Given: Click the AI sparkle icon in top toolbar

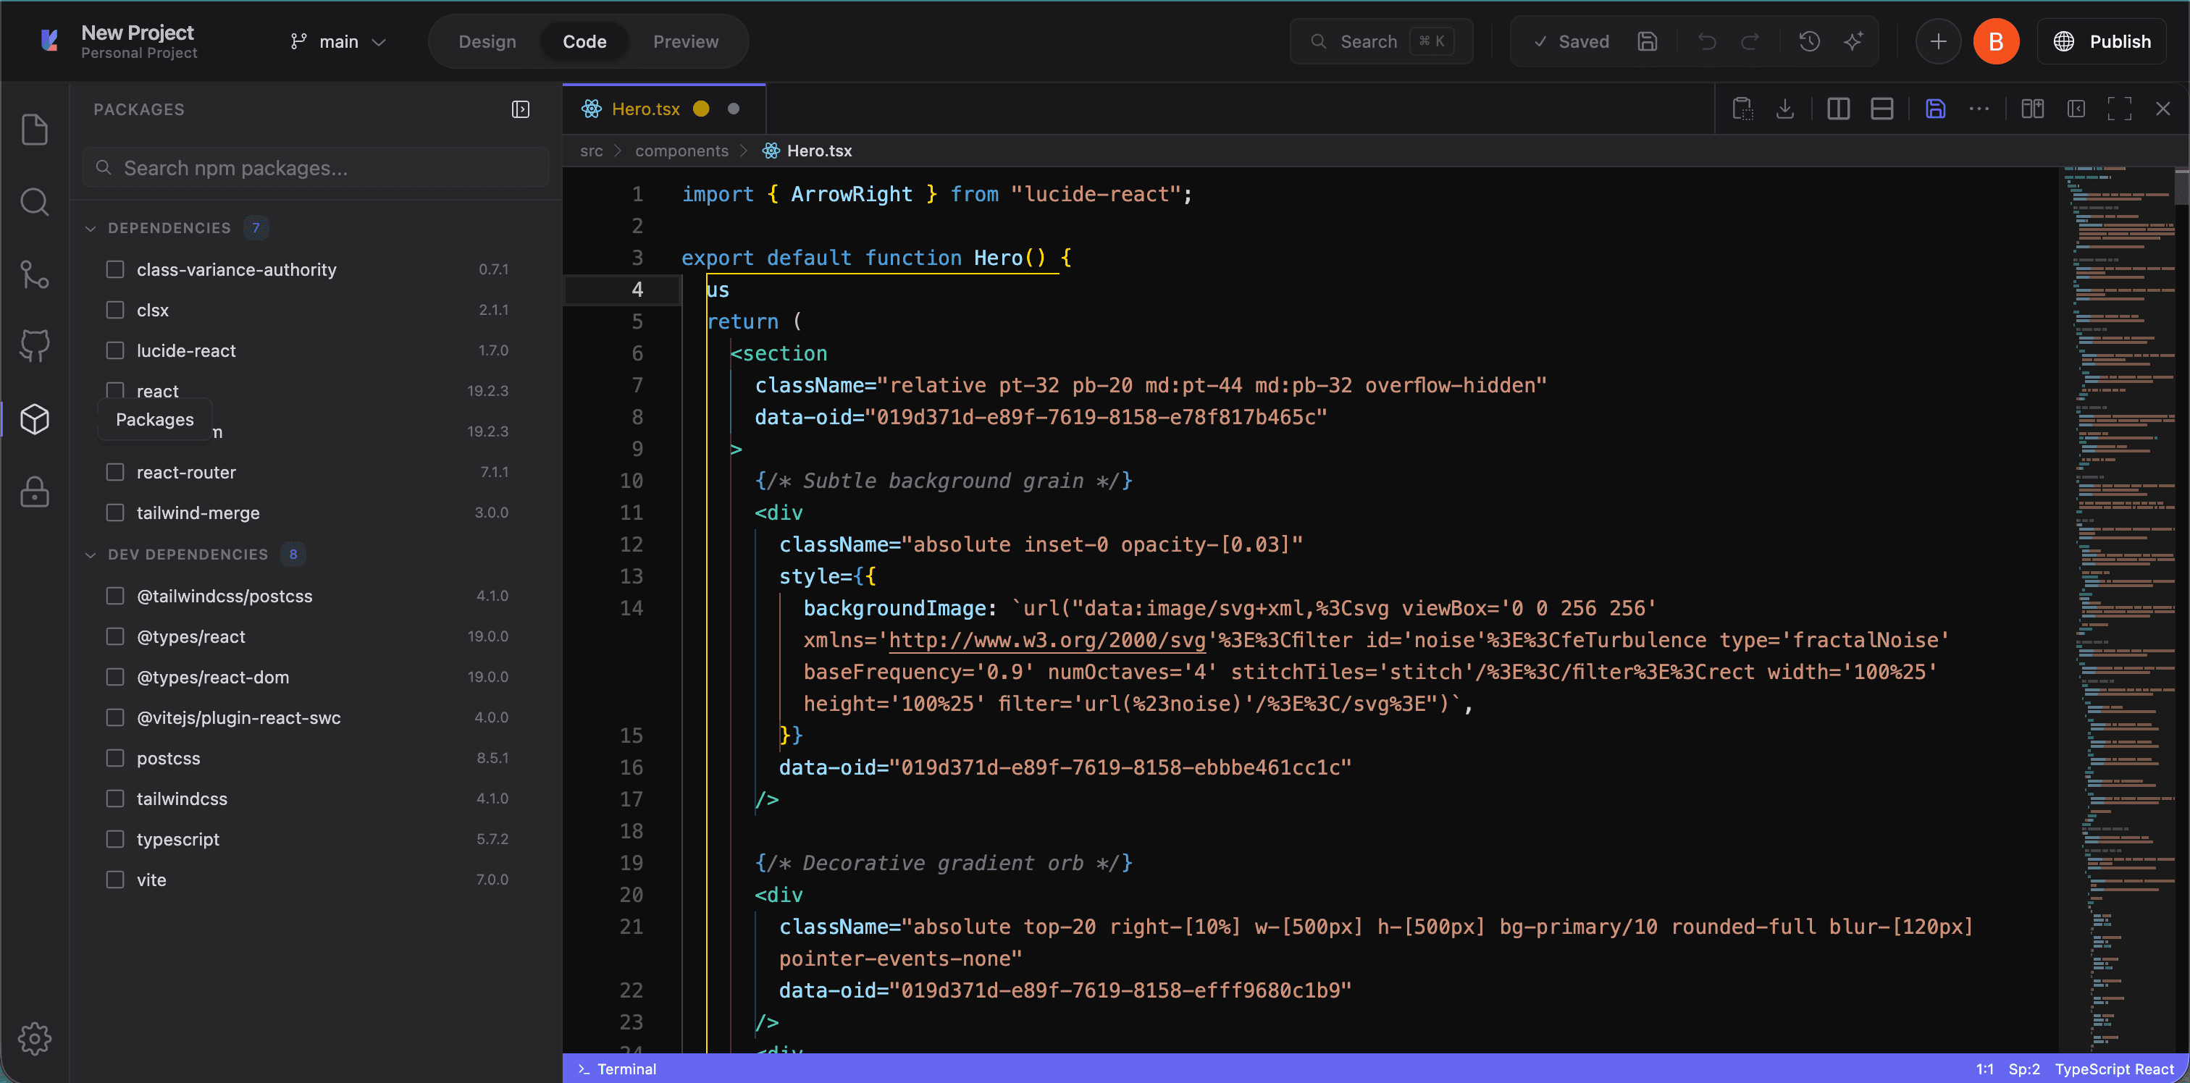Looking at the screenshot, I should 1853,41.
